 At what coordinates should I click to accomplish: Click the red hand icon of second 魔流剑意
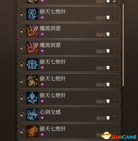click(32, 48)
